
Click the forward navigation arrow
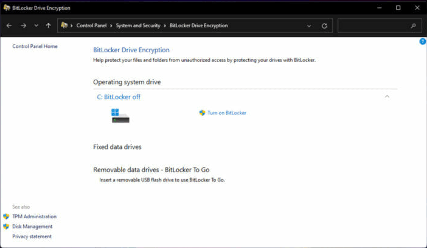click(x=24, y=26)
